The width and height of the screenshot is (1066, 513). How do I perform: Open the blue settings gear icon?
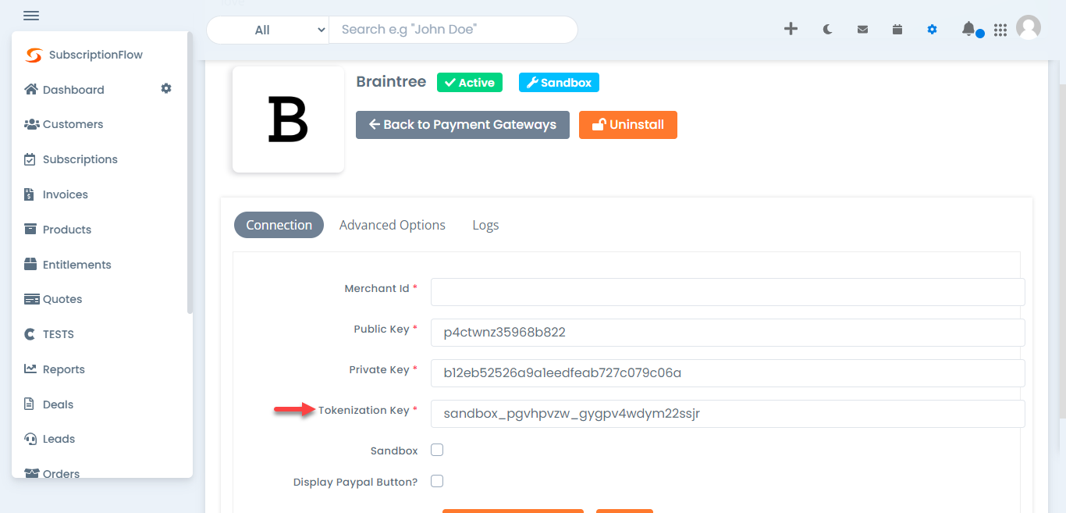[932, 29]
